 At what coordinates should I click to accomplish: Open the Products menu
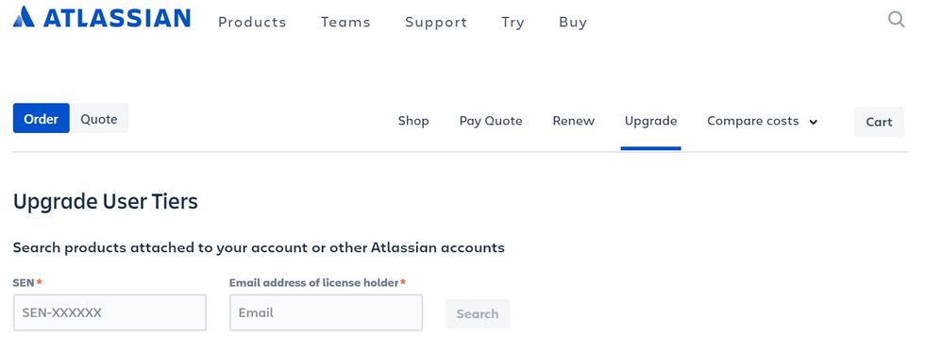pos(252,23)
